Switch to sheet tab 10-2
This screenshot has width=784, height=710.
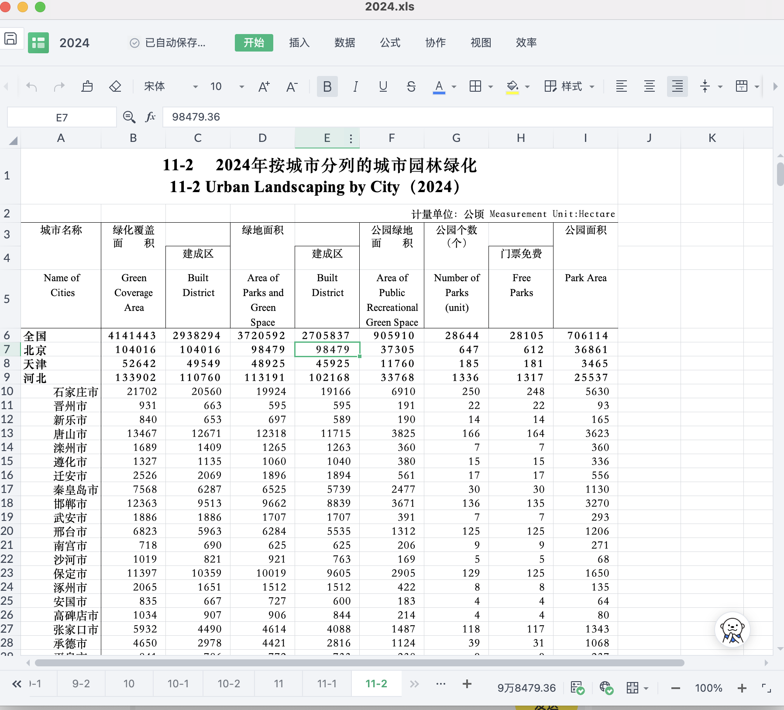pos(229,684)
